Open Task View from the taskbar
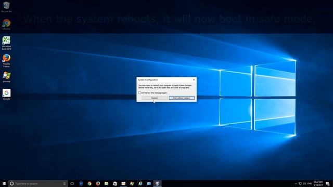 pos(72,183)
